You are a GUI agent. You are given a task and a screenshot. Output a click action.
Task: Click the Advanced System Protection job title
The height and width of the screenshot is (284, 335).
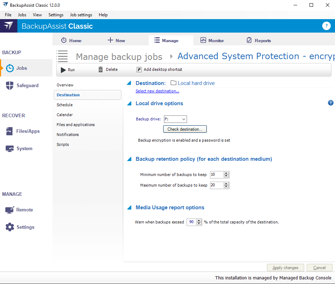pyautogui.click(x=256, y=56)
